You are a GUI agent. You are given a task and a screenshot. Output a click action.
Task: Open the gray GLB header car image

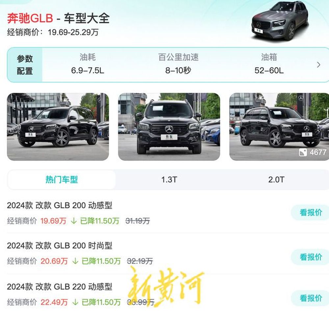click(x=280, y=21)
